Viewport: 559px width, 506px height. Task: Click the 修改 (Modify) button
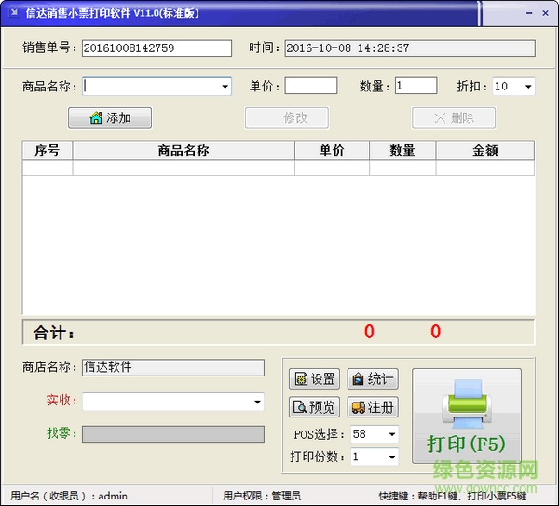click(x=286, y=118)
